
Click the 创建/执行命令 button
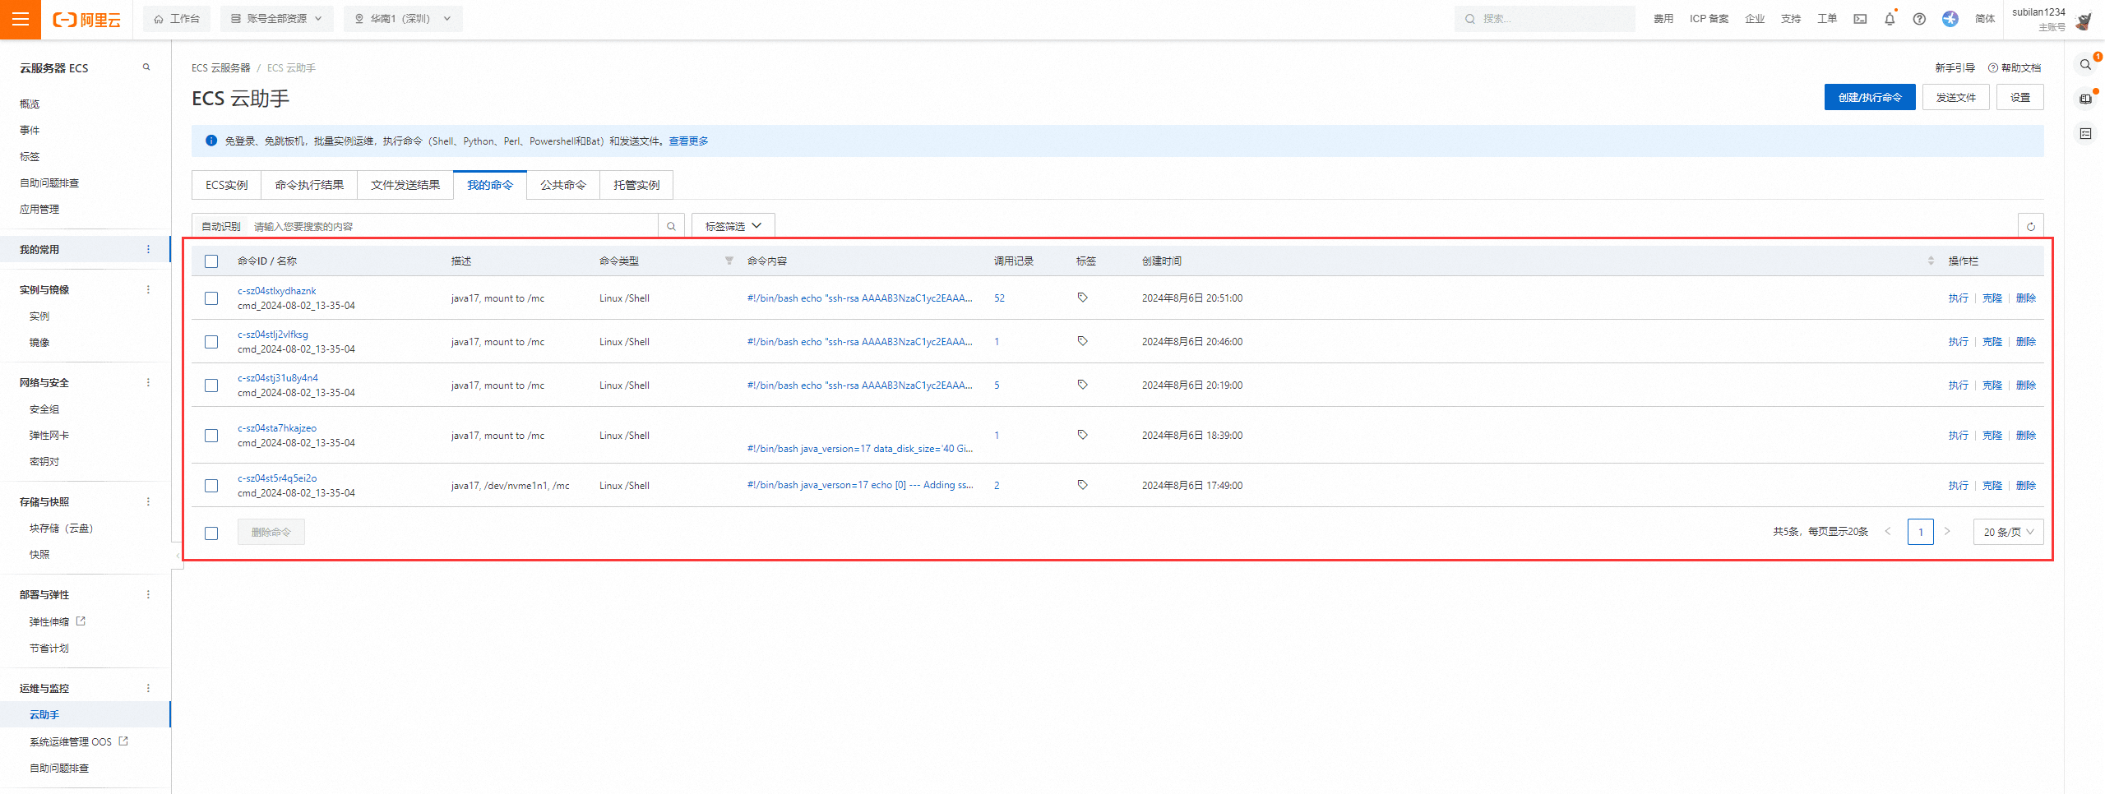point(1870,97)
